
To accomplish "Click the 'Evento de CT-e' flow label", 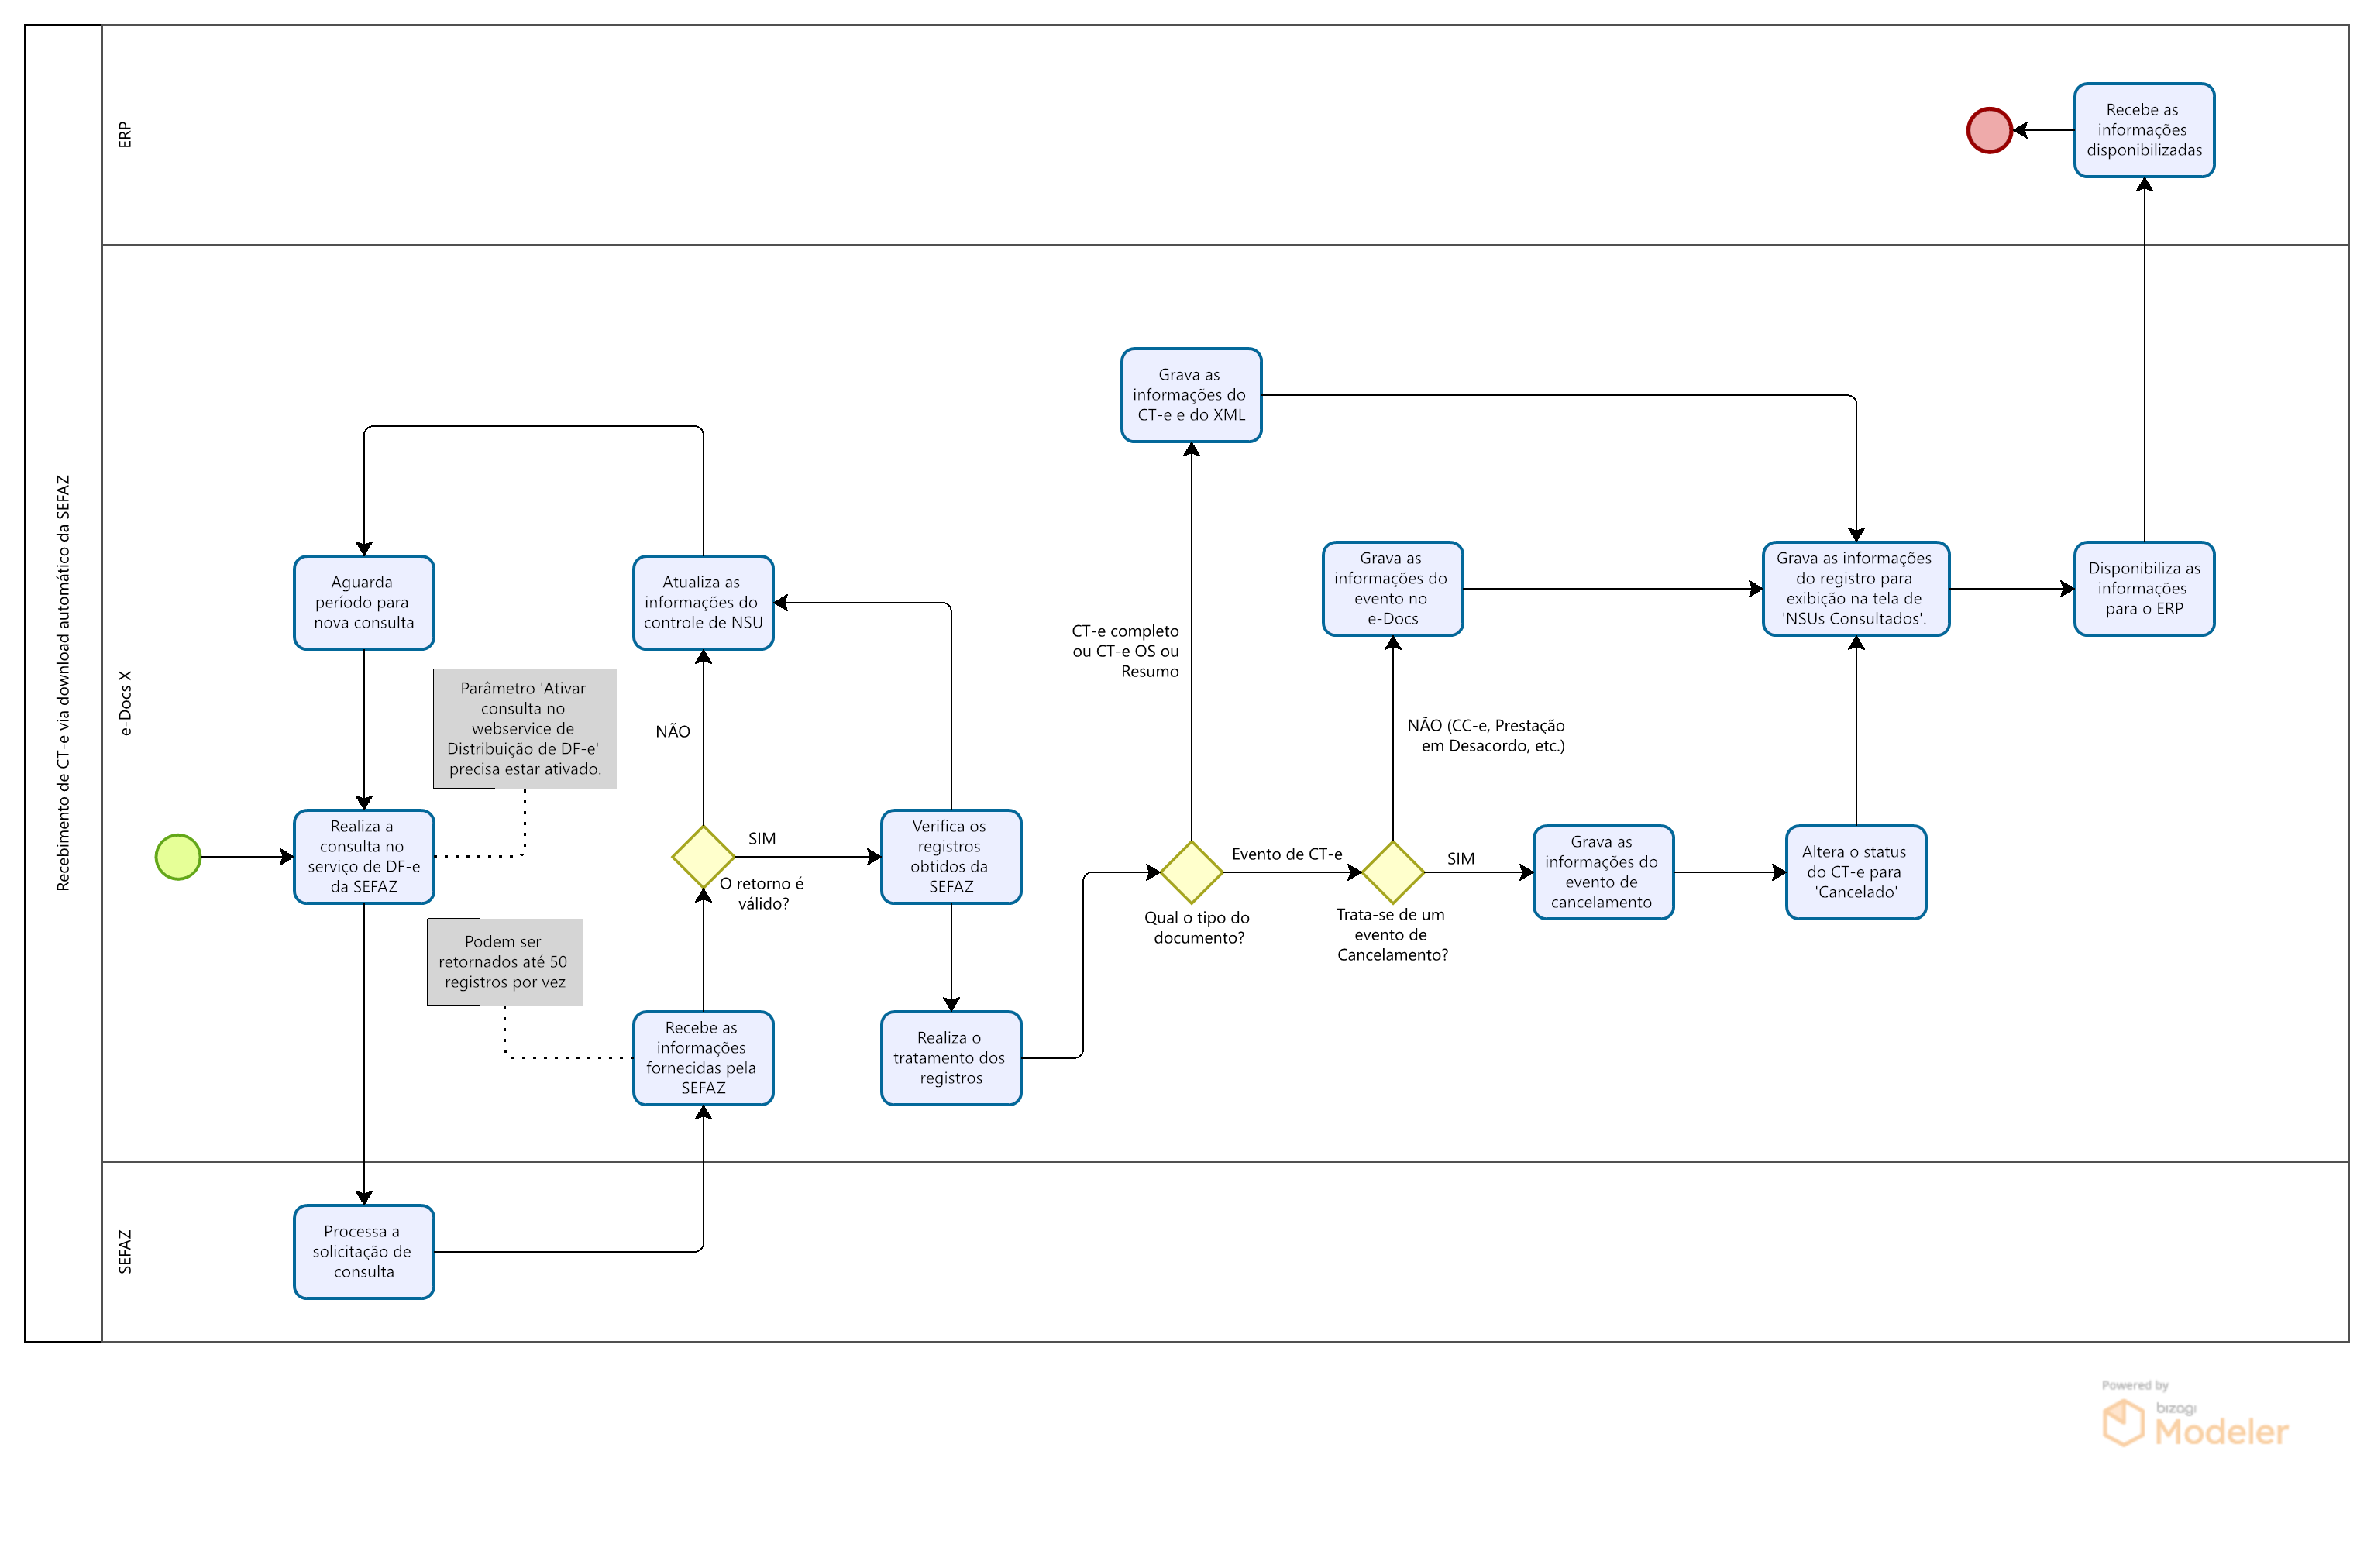I will click(1287, 854).
